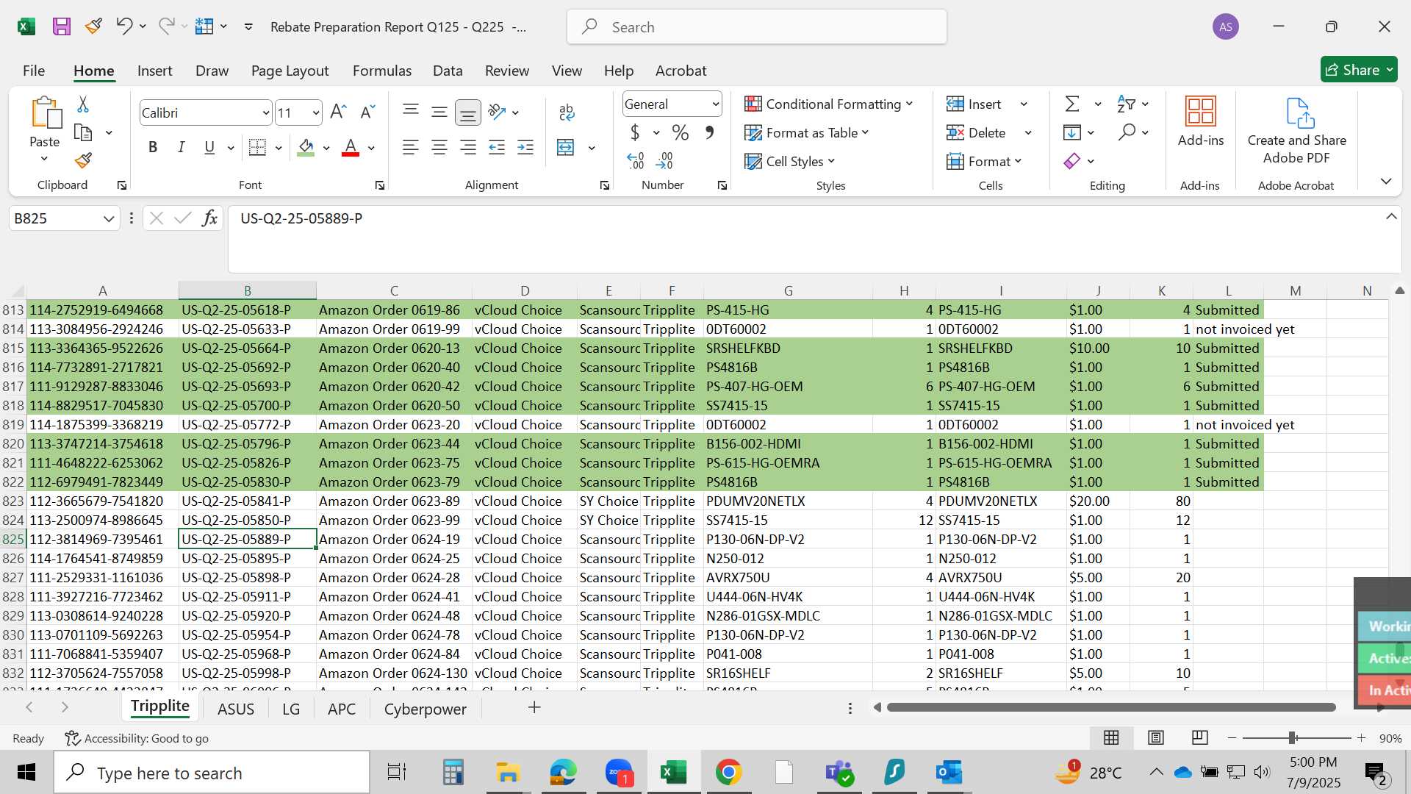Click the Wrap Text icon
The height and width of the screenshot is (794, 1411).
pyautogui.click(x=567, y=112)
